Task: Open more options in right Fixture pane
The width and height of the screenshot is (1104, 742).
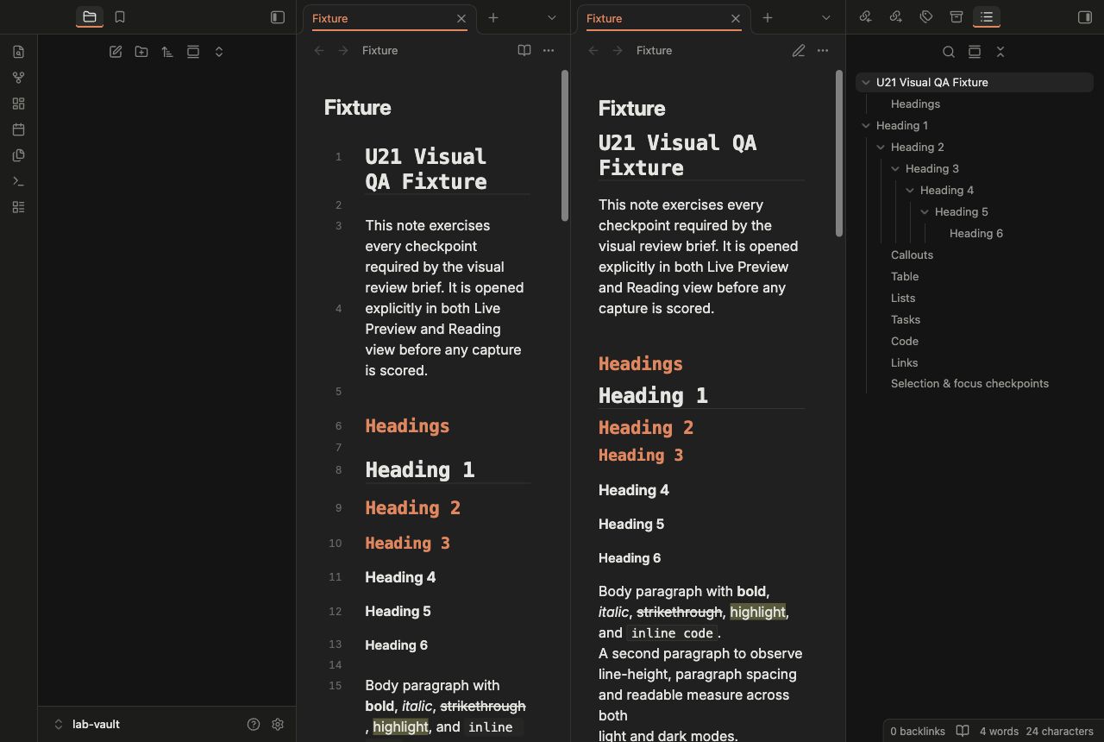Action: point(823,51)
